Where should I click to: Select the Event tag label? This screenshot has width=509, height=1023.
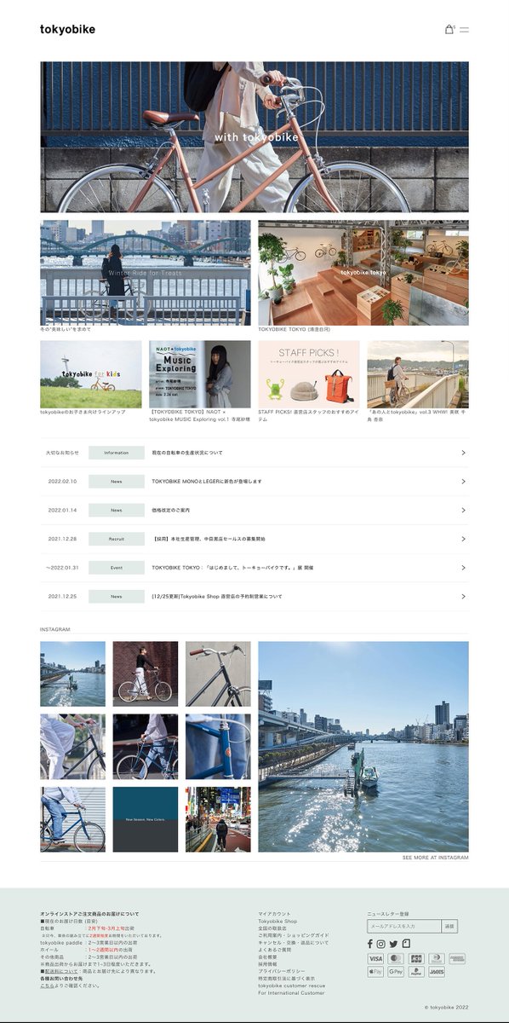pyautogui.click(x=117, y=568)
